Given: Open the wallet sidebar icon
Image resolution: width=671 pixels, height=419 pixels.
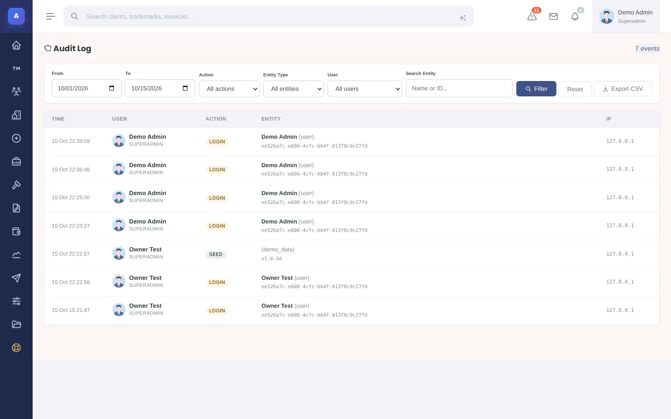Looking at the screenshot, I should point(16,231).
